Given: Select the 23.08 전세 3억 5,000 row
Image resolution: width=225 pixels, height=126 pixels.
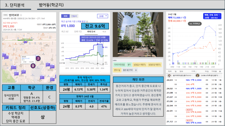Looking at the screenshot, I should [x=194, y=93].
